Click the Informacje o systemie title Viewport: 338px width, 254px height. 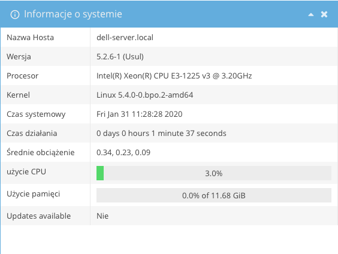click(73, 14)
